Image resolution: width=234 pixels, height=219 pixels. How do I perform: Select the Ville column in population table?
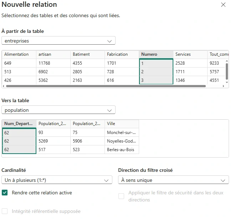(121, 124)
